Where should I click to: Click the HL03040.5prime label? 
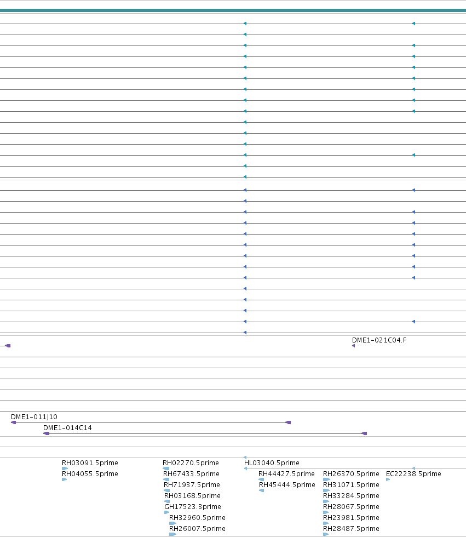(272, 462)
